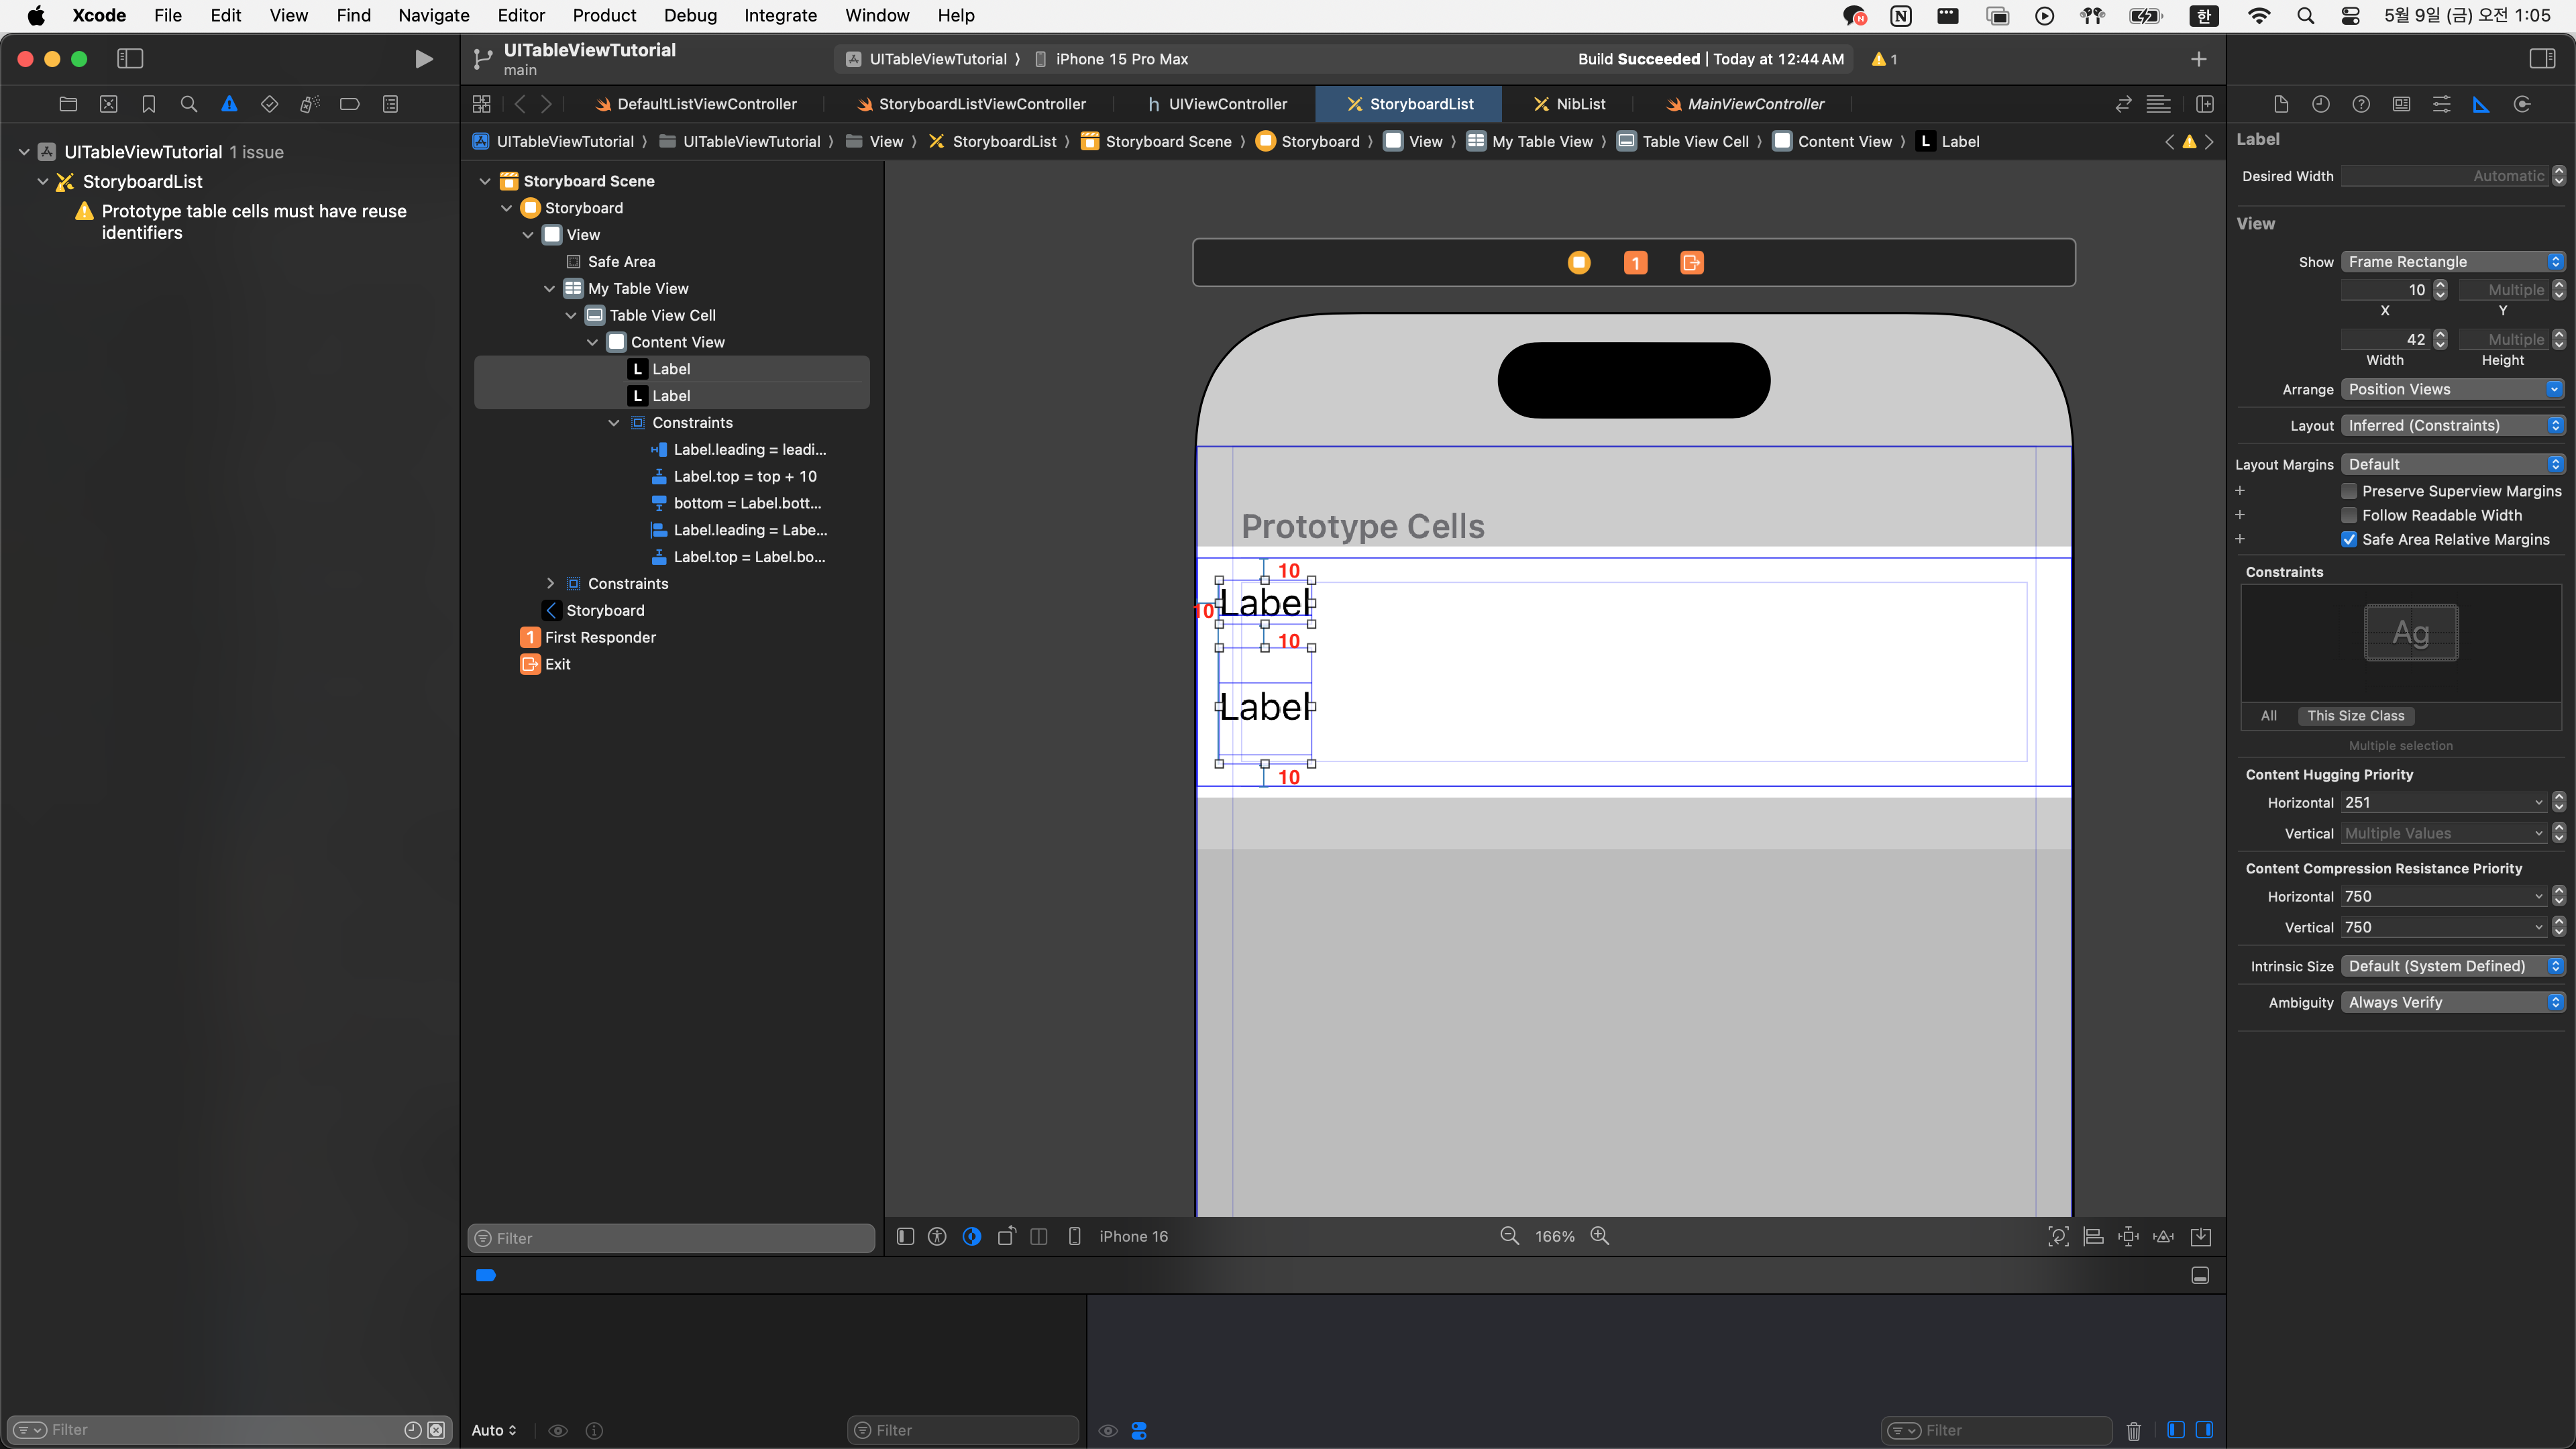
Task: Open the Debug menu
Action: (690, 15)
